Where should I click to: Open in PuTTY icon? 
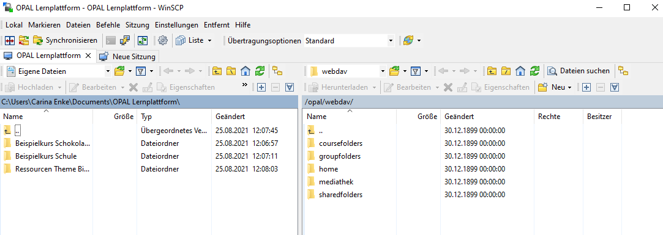tap(125, 40)
